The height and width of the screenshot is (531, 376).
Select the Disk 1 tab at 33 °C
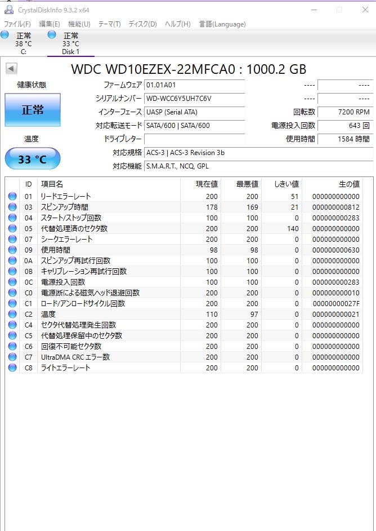pos(71,43)
